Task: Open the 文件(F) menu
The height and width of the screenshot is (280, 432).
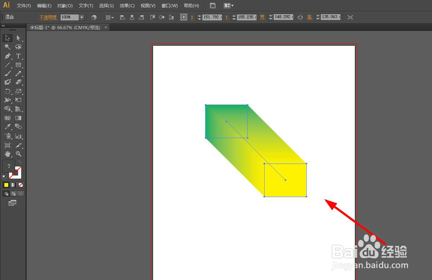Action: pos(24,6)
